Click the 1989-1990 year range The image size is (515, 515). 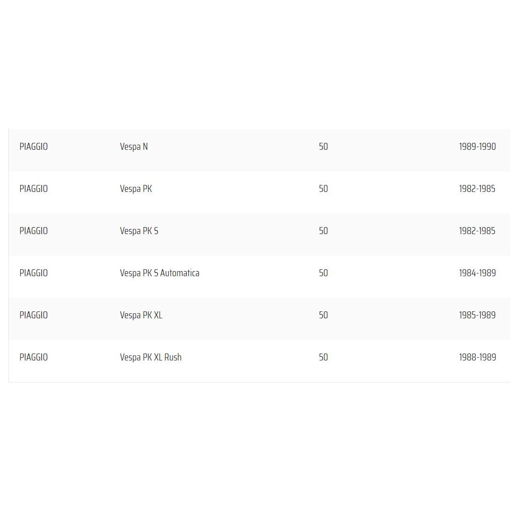(x=477, y=147)
